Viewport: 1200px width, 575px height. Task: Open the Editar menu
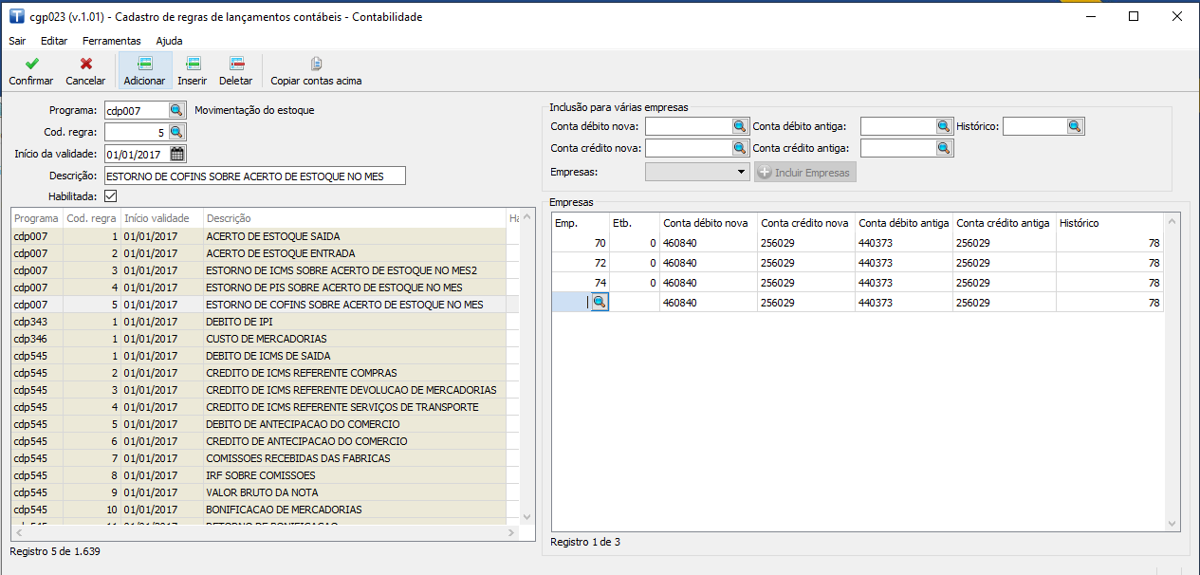(x=54, y=41)
